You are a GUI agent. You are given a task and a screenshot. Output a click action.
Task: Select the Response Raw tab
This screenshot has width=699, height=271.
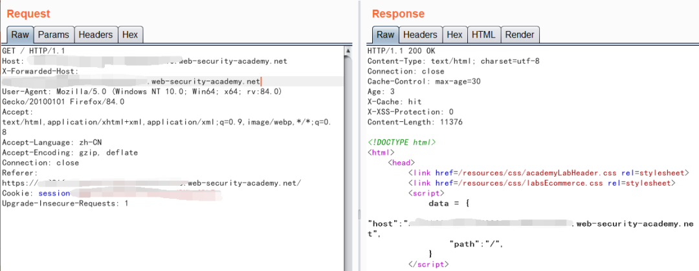click(x=386, y=35)
